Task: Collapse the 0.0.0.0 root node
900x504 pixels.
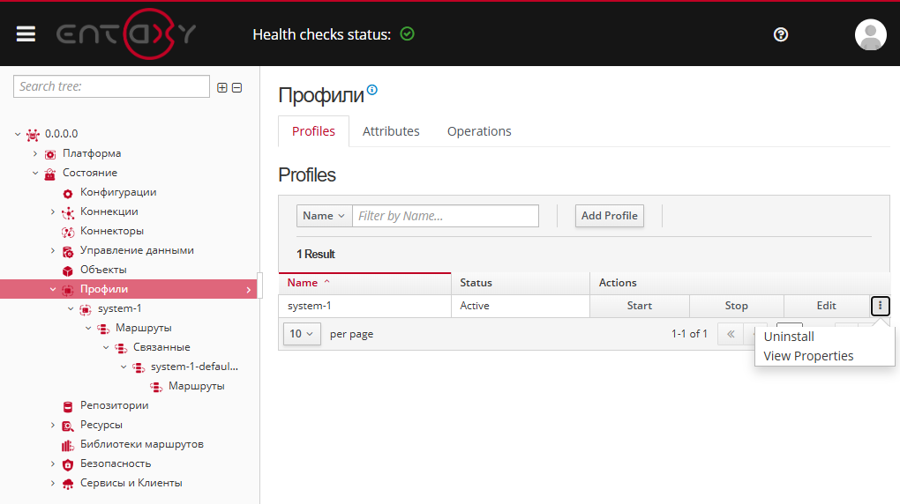Action: 18,134
